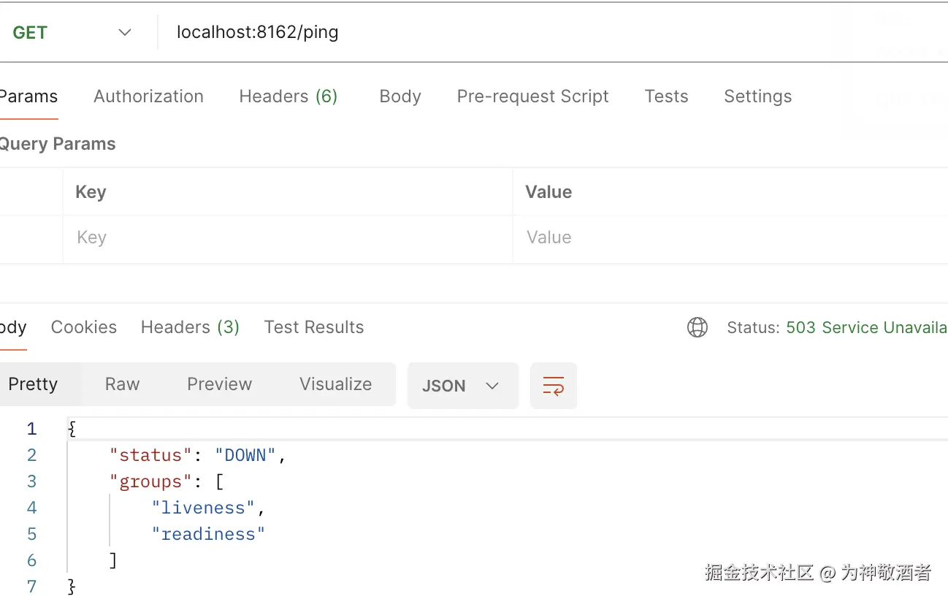Open the Test Results tab
The width and height of the screenshot is (948, 599).
click(314, 327)
